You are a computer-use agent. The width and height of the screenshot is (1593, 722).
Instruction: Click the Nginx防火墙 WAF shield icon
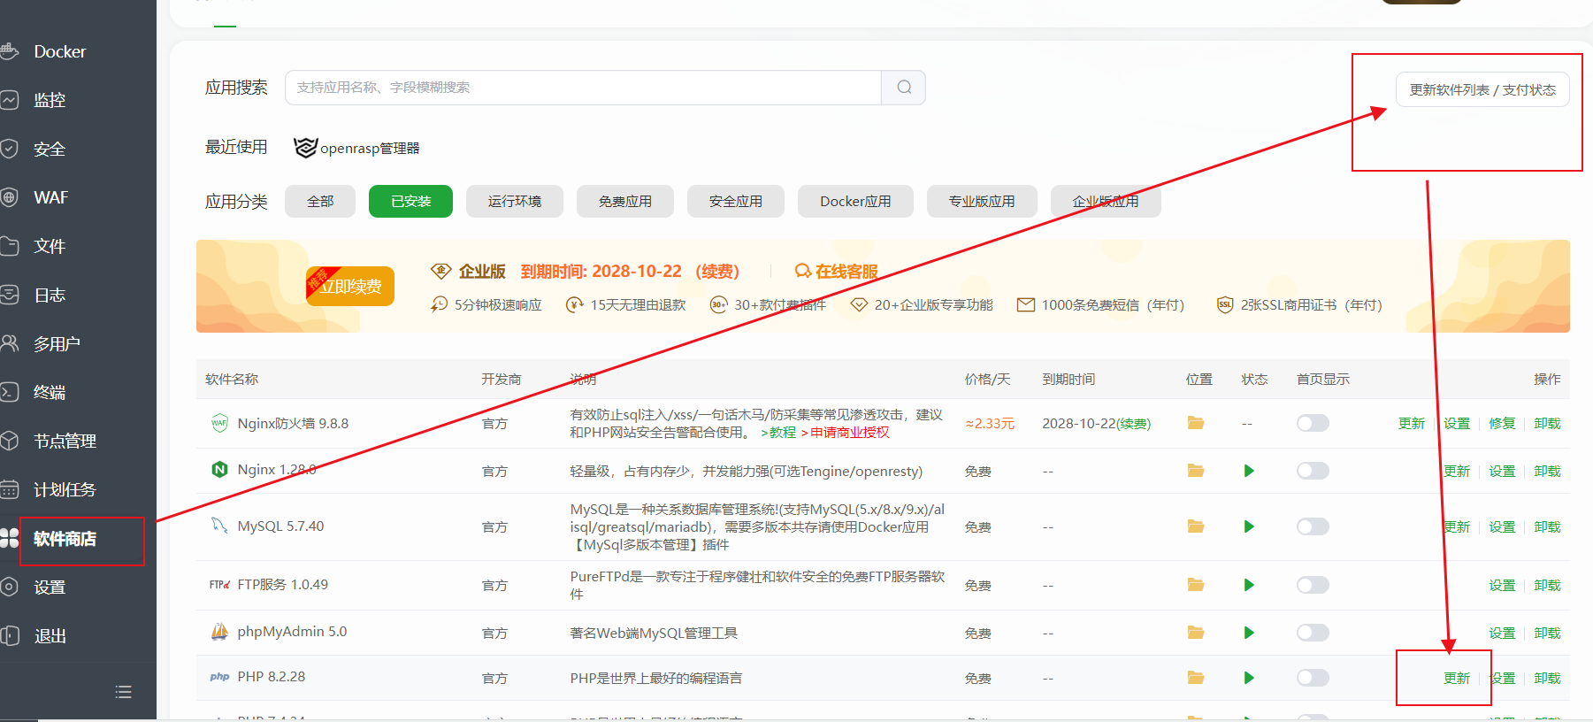[x=219, y=423]
